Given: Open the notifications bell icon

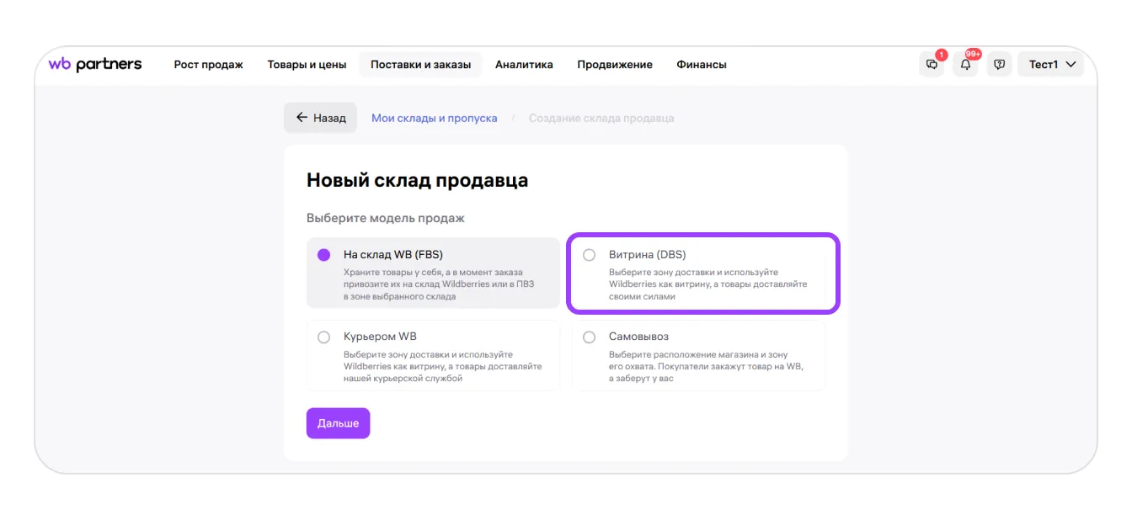Looking at the screenshot, I should click(x=965, y=65).
